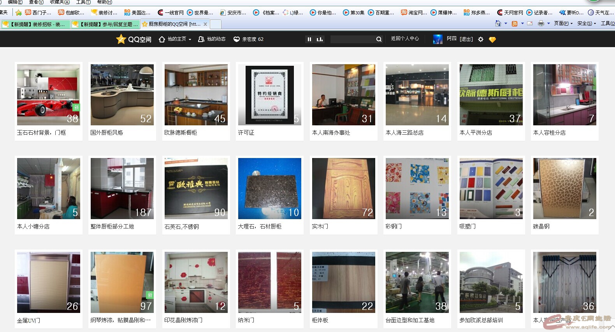Click the QQ空间 star logo

pos(121,39)
